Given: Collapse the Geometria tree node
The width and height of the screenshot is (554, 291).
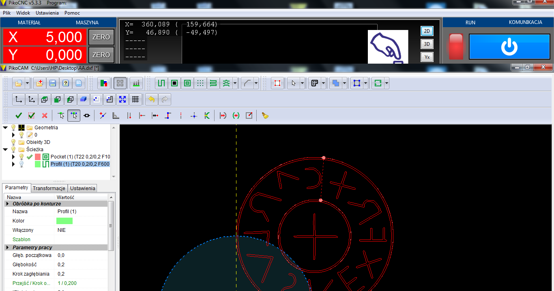Looking at the screenshot, I should pos(5,128).
